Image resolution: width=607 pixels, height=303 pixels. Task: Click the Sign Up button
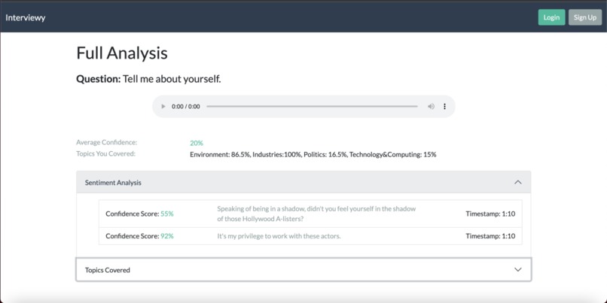tap(585, 17)
